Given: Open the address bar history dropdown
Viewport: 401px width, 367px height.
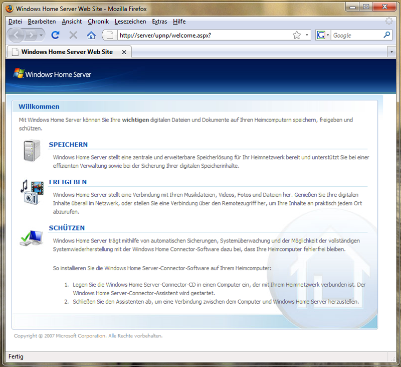Looking at the screenshot, I should click(307, 35).
